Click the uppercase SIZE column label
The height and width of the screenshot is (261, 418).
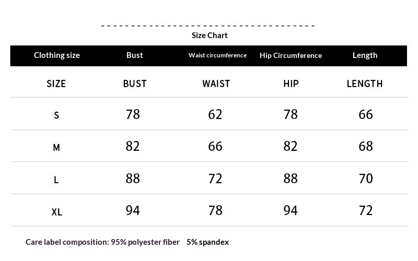pos(56,84)
